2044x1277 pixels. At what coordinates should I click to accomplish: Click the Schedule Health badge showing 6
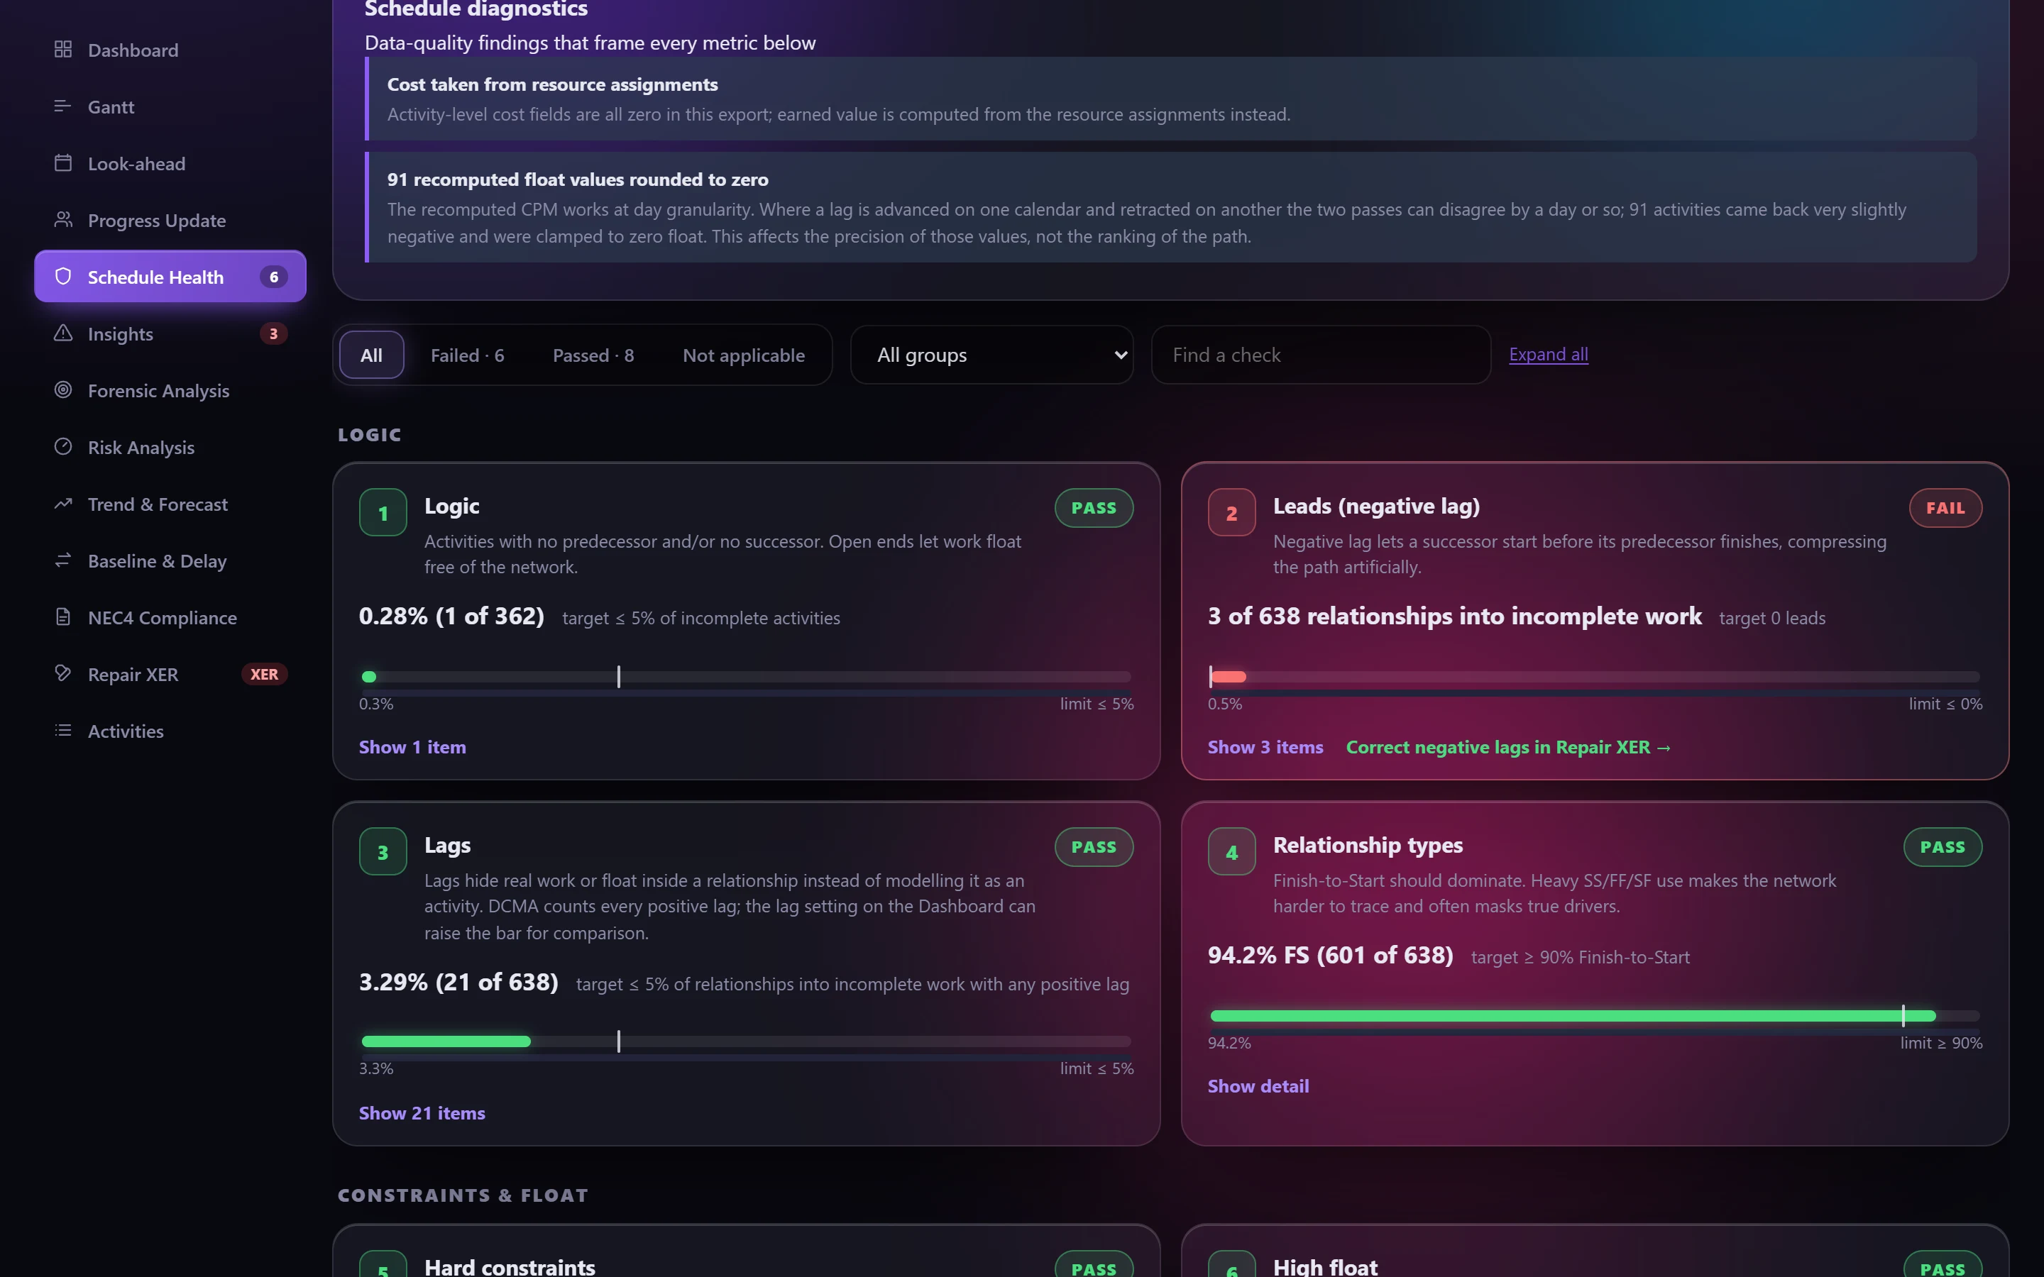point(274,277)
